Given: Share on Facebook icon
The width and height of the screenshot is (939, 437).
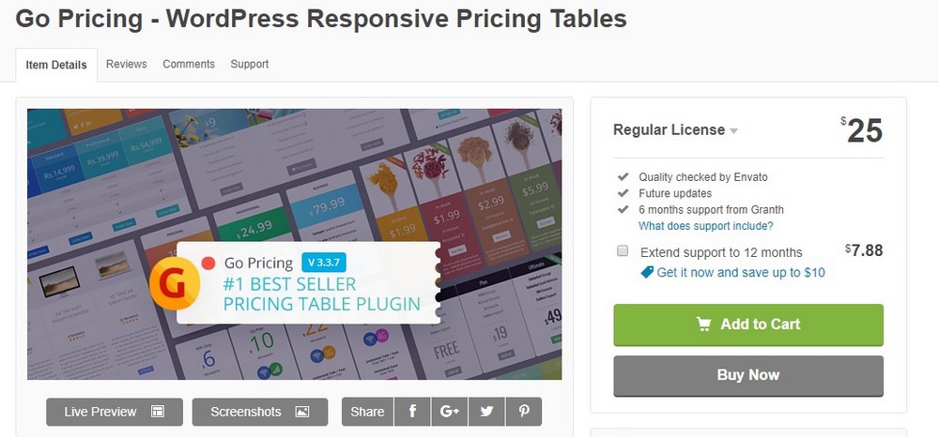Looking at the screenshot, I should tap(412, 412).
